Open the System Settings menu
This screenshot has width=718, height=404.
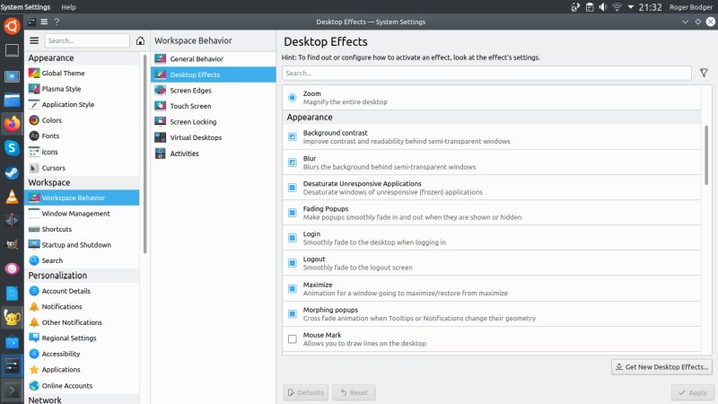(25, 6)
